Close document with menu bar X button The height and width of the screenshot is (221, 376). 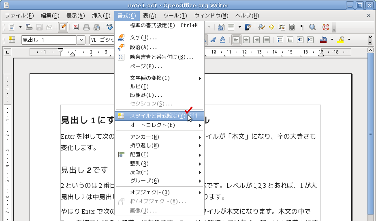(x=369, y=15)
